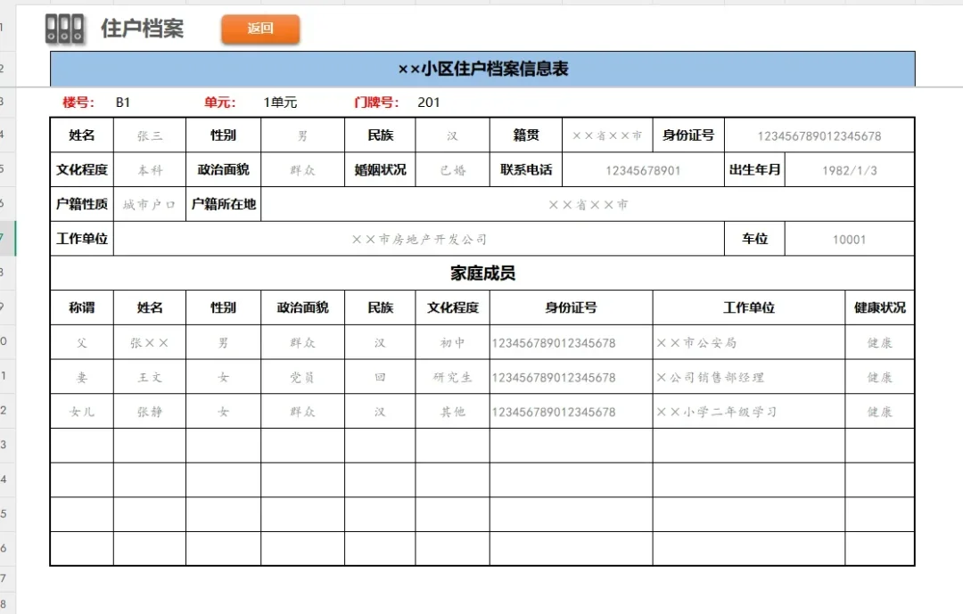This screenshot has width=963, height=614.
Task: Click the 健康 cell in 张静's row
Action: point(880,412)
